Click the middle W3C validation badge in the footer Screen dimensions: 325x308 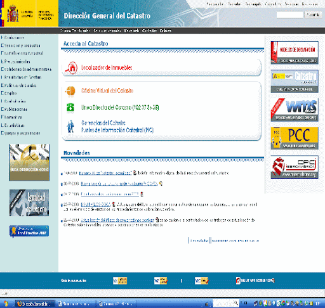pyautogui.click(x=161, y=281)
